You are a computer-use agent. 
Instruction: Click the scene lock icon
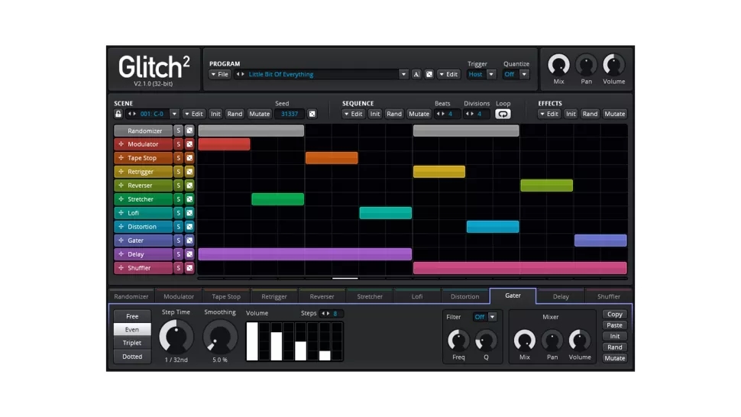point(118,114)
